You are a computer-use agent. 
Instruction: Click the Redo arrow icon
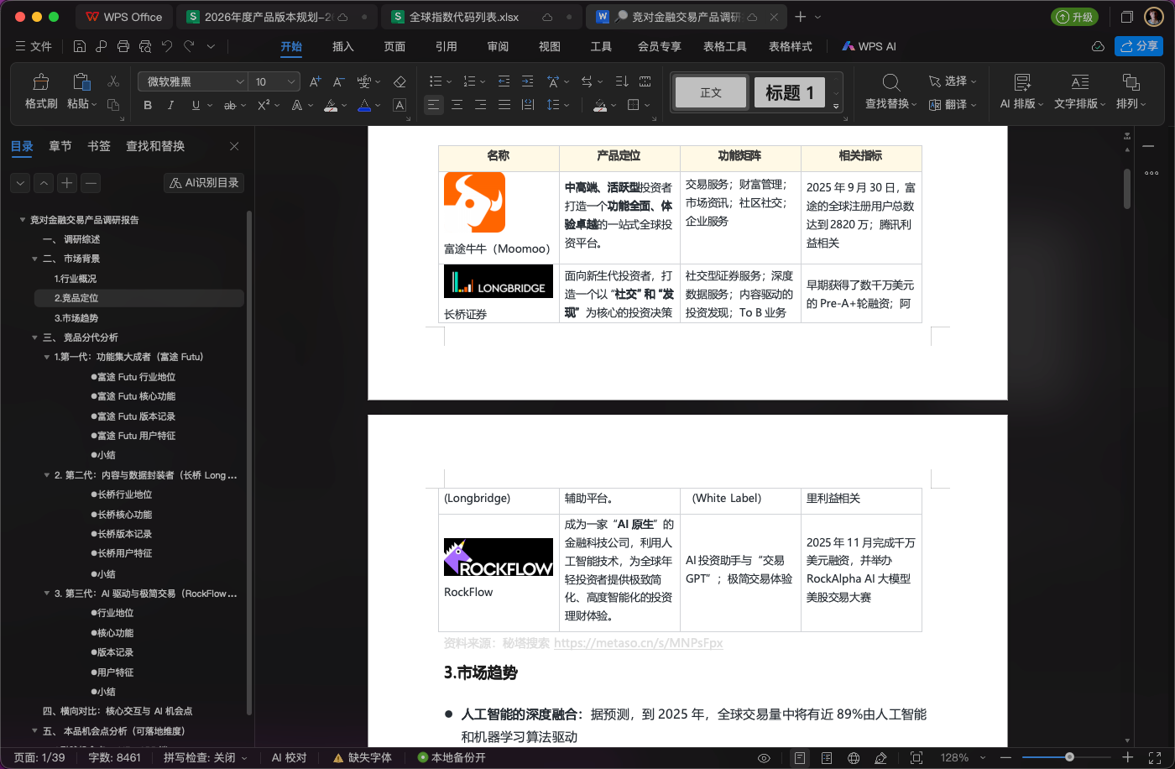(189, 46)
